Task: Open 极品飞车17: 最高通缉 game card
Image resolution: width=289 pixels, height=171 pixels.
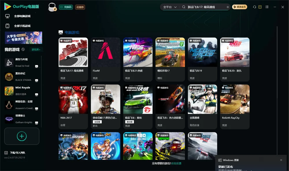Action: [x=73, y=59]
